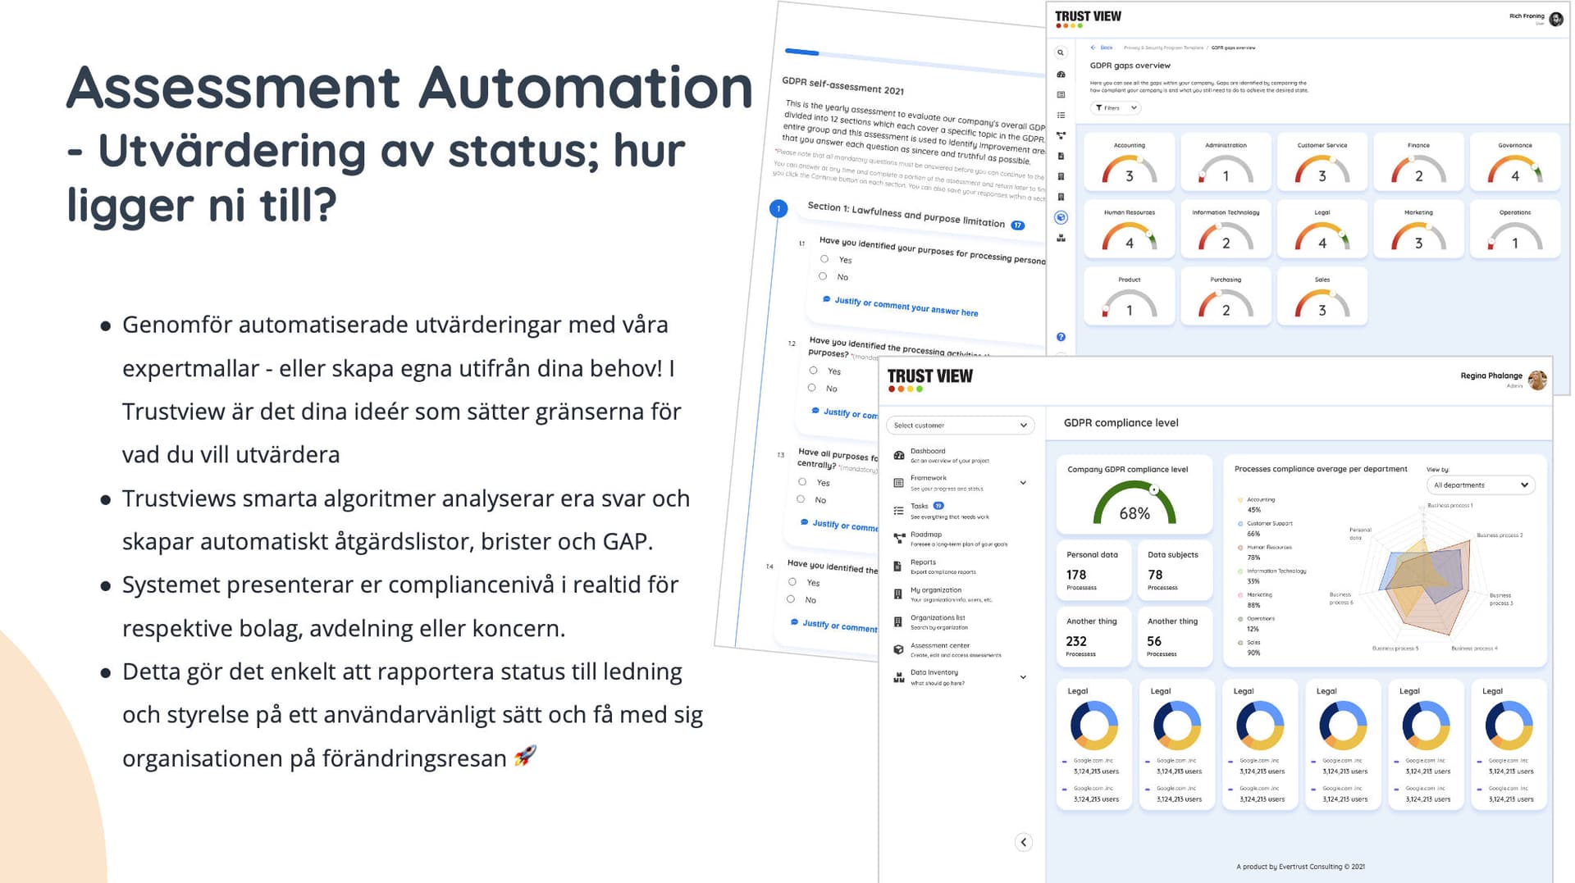Click Rich Froning profile avatar
1575x883 pixels.
[1555, 19]
